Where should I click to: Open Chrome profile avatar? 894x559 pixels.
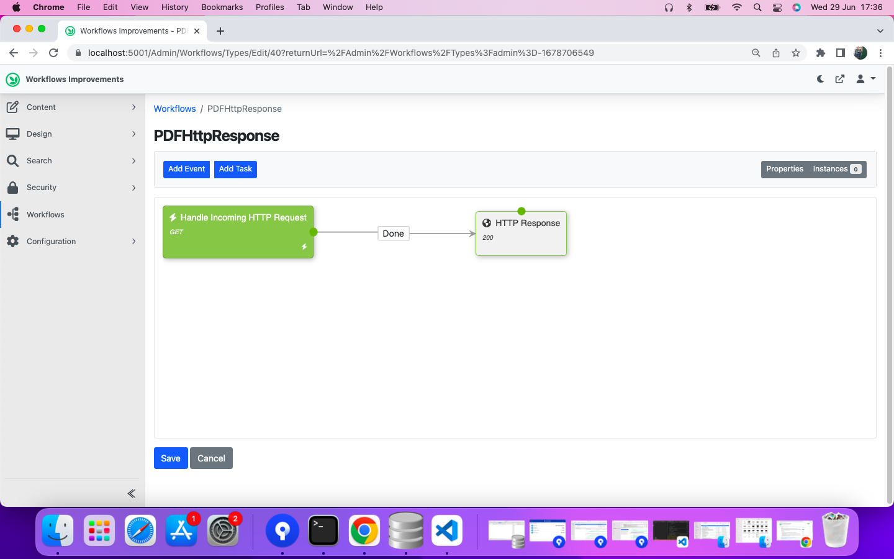tap(860, 53)
